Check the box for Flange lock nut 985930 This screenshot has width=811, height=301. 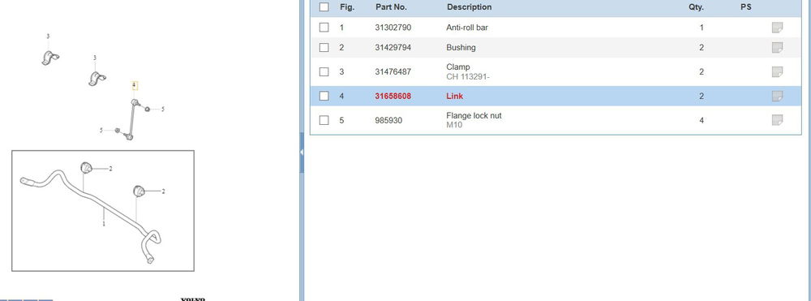tap(324, 121)
